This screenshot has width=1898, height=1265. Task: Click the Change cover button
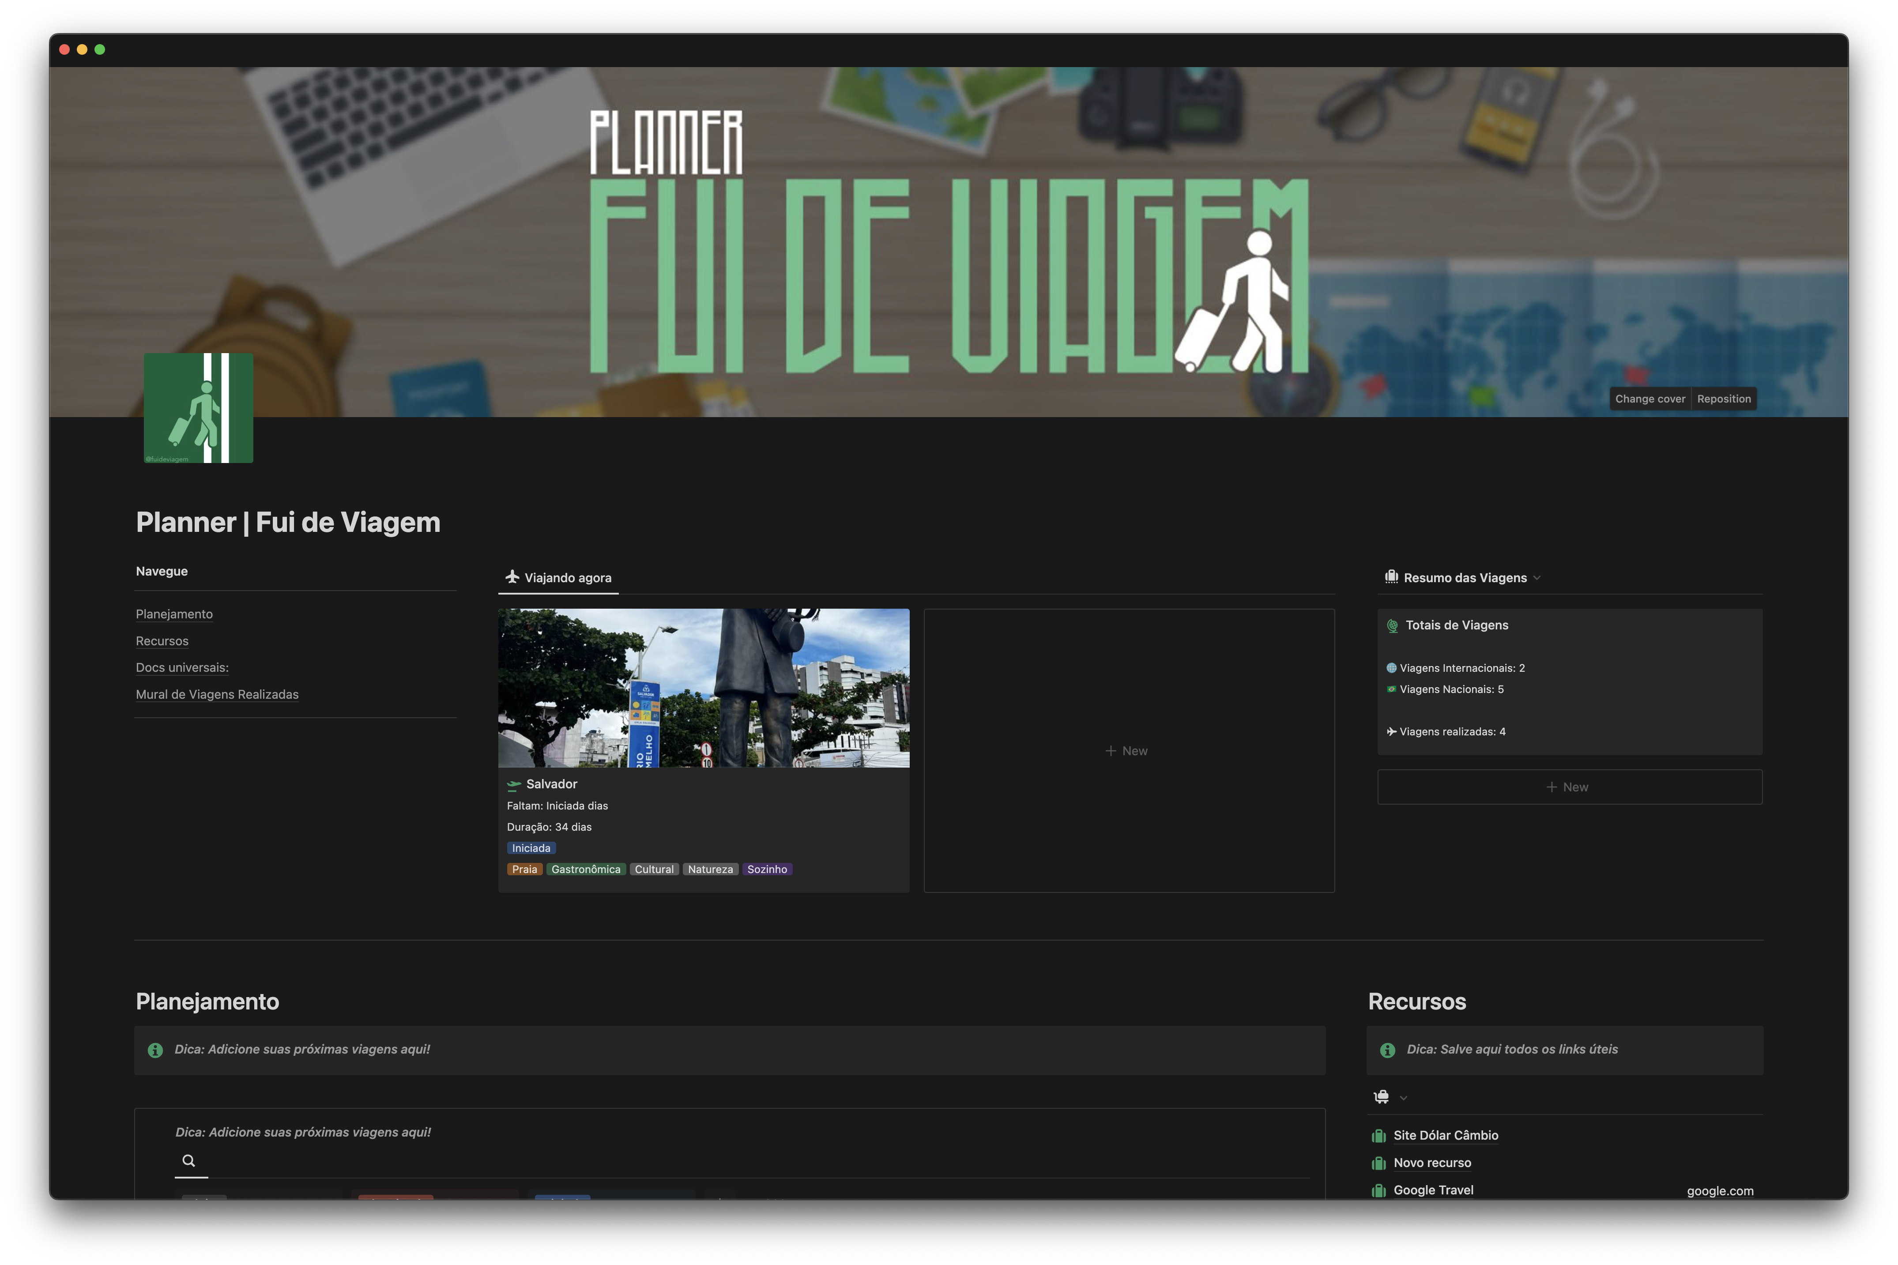(x=1649, y=399)
